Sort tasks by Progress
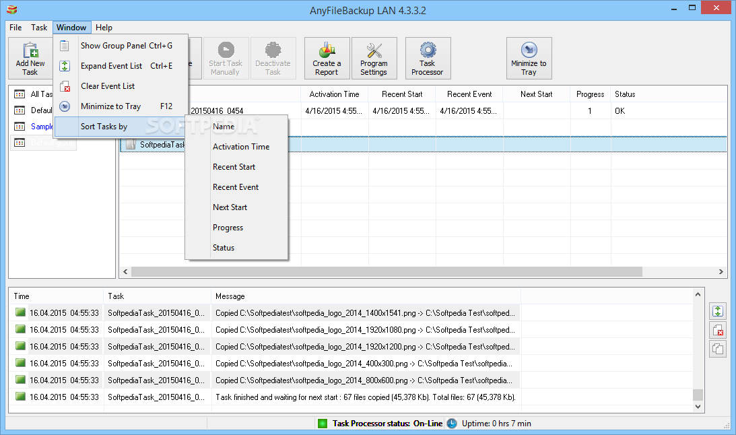Screen dimensions: 736x435 236,228
